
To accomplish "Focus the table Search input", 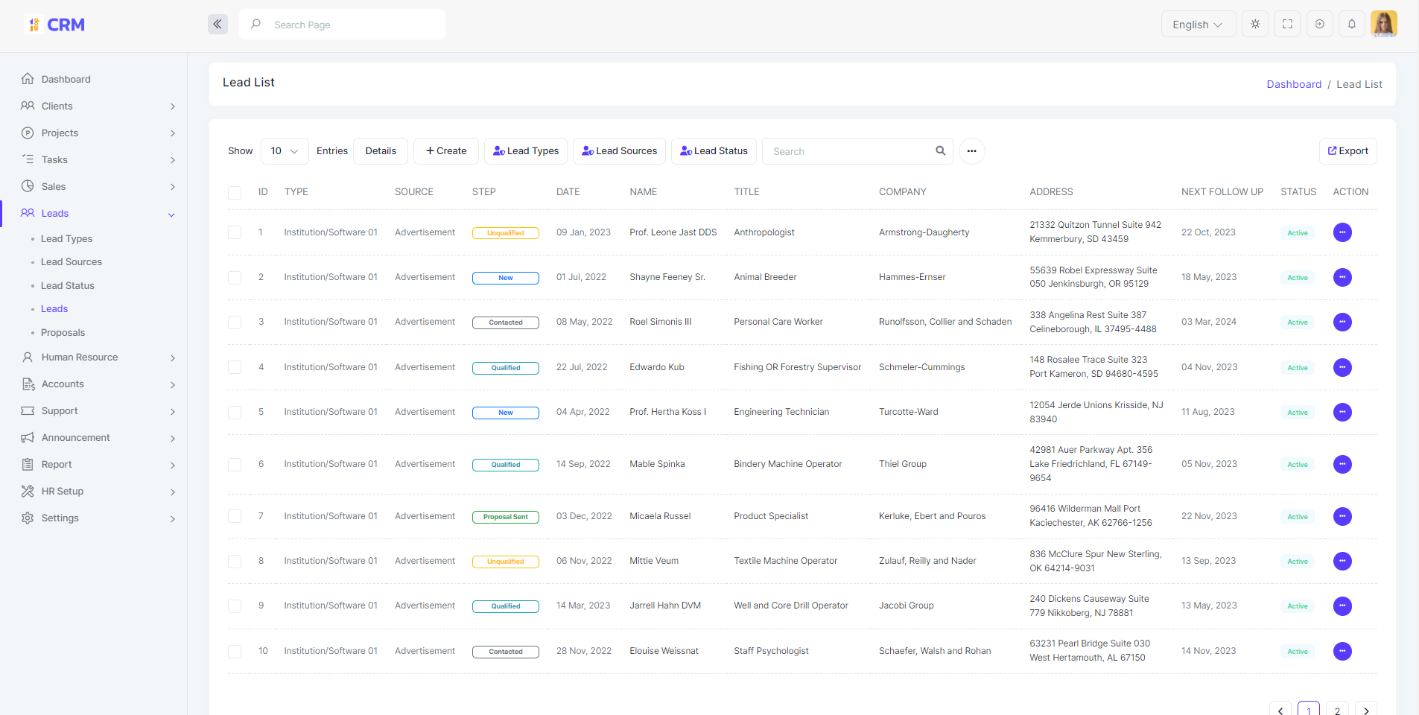I will click(x=857, y=151).
